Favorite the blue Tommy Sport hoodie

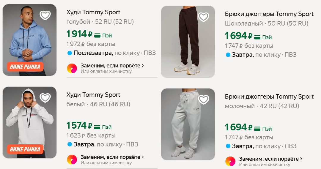coord(45,15)
